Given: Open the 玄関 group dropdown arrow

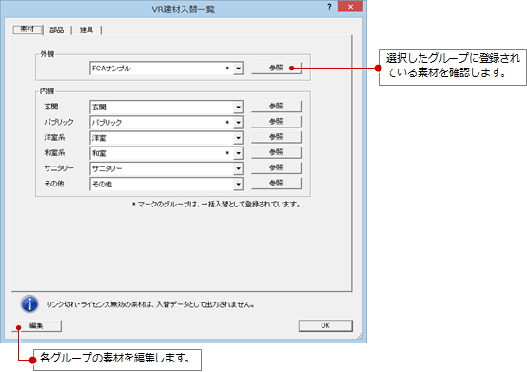Looking at the screenshot, I should click(238, 108).
